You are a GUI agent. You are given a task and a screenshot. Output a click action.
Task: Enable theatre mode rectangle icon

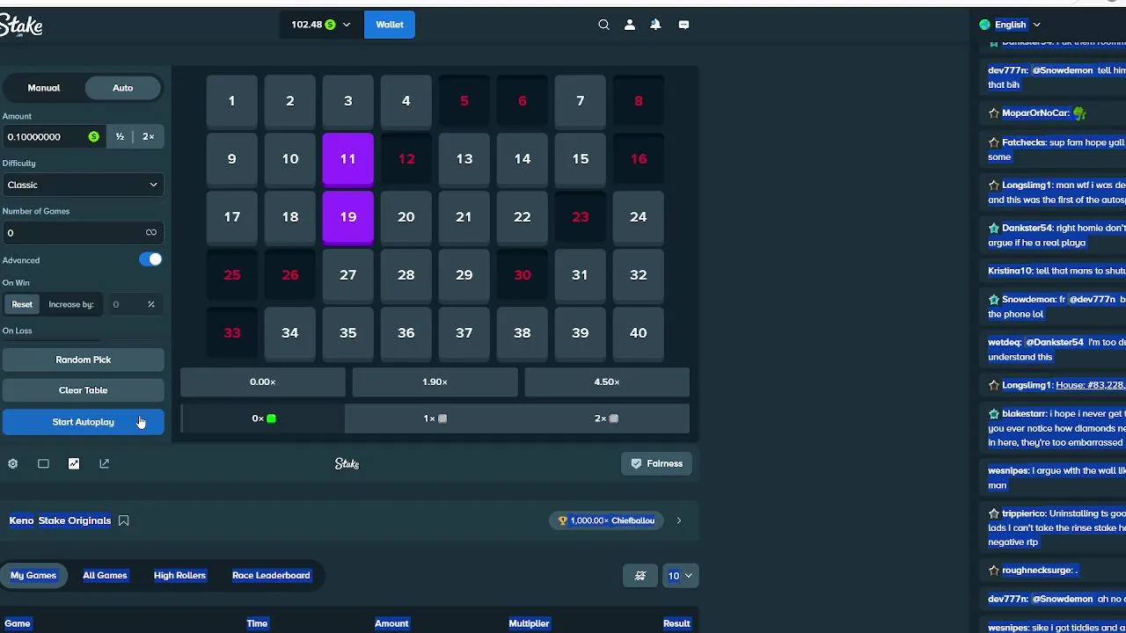tap(43, 463)
